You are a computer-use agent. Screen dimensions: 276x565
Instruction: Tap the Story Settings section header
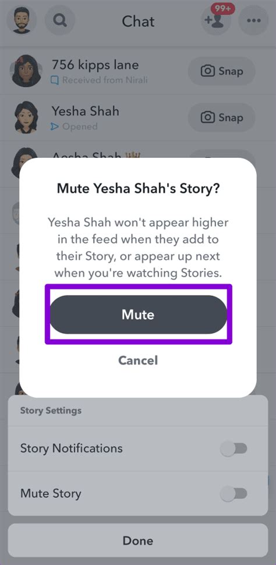click(x=51, y=411)
